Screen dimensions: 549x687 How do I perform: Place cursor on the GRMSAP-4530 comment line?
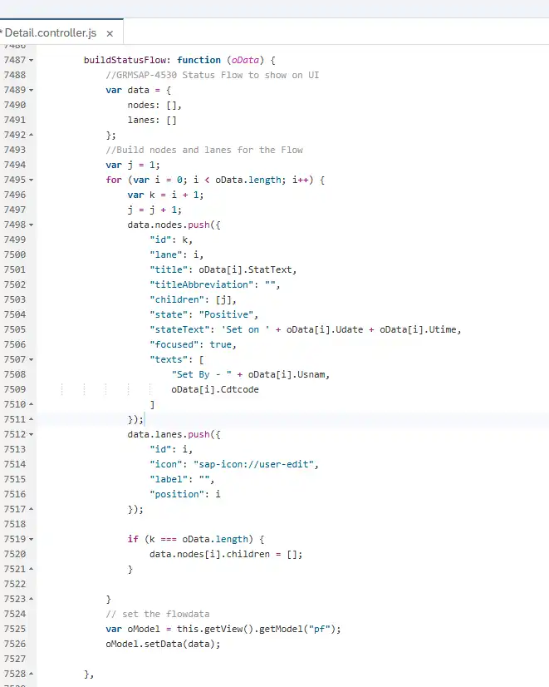tap(212, 75)
